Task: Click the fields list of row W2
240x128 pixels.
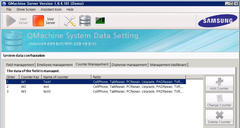Action: [x=138, y=87]
